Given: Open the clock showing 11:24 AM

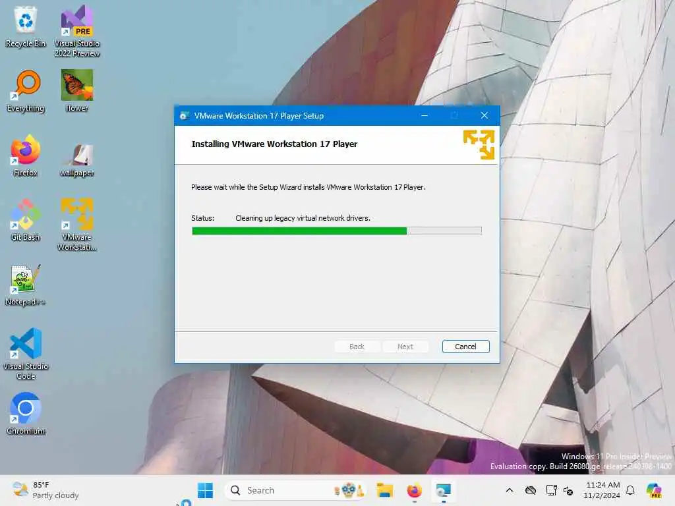Looking at the screenshot, I should point(602,490).
